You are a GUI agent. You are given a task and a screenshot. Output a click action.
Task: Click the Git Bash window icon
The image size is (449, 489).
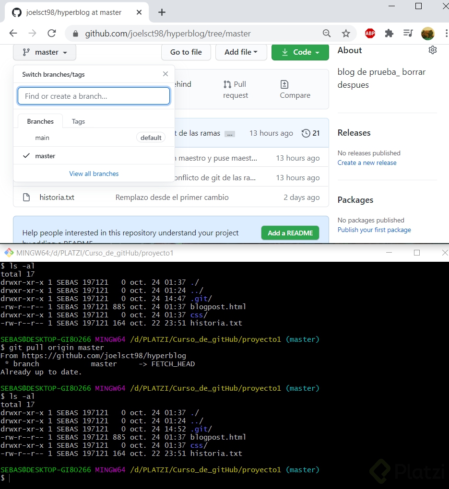9,253
